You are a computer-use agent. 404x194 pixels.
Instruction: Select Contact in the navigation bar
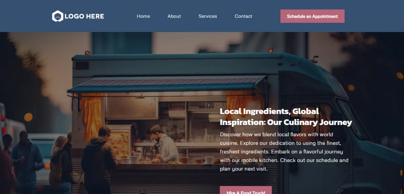243,16
